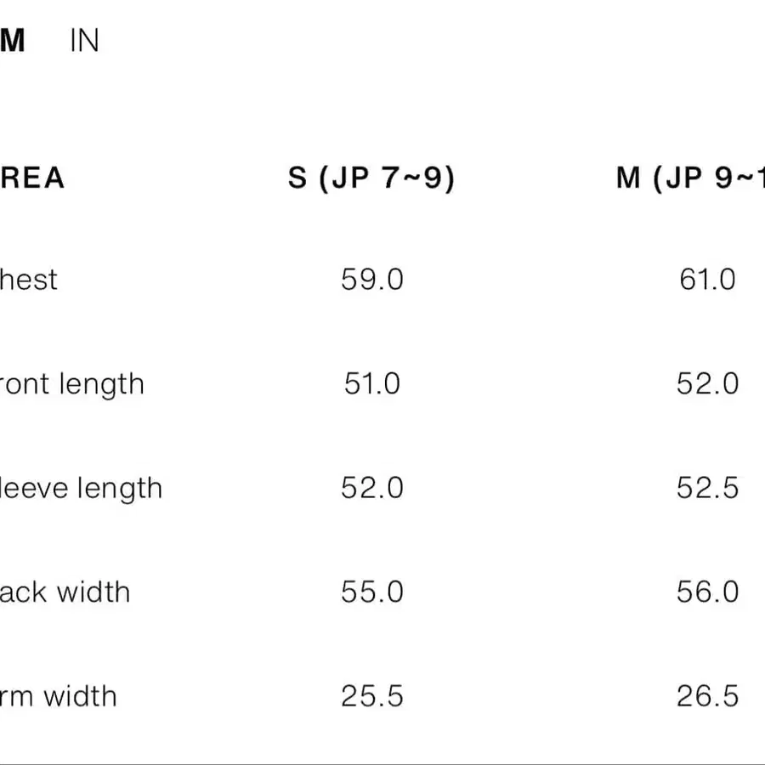Select the Chest row label
The image size is (765, 765).
29,280
